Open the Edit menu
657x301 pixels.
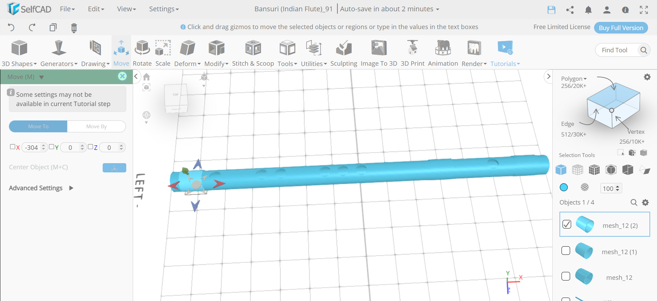pyautogui.click(x=96, y=9)
